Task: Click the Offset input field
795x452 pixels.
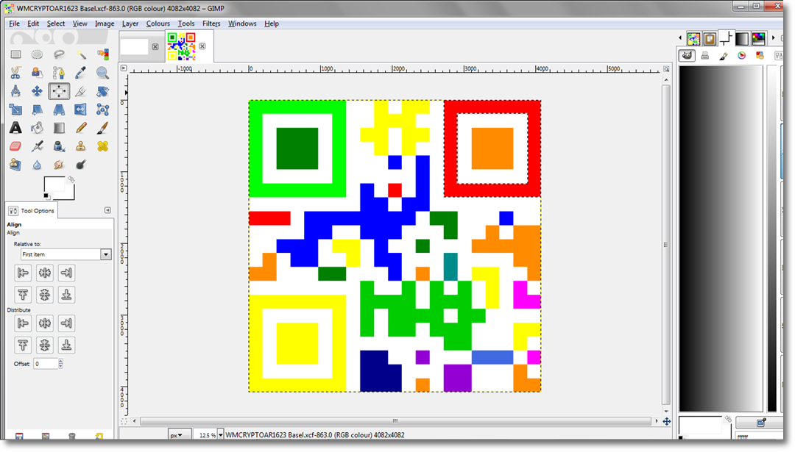Action: coord(46,363)
